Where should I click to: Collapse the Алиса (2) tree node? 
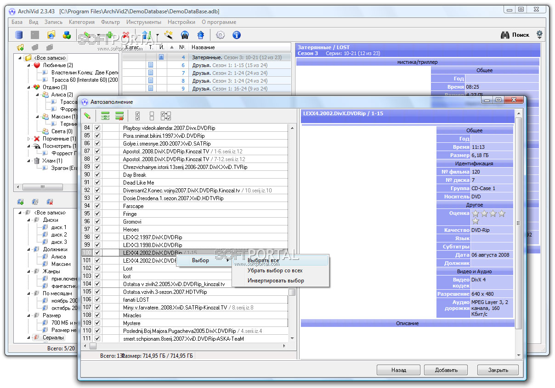(37, 95)
